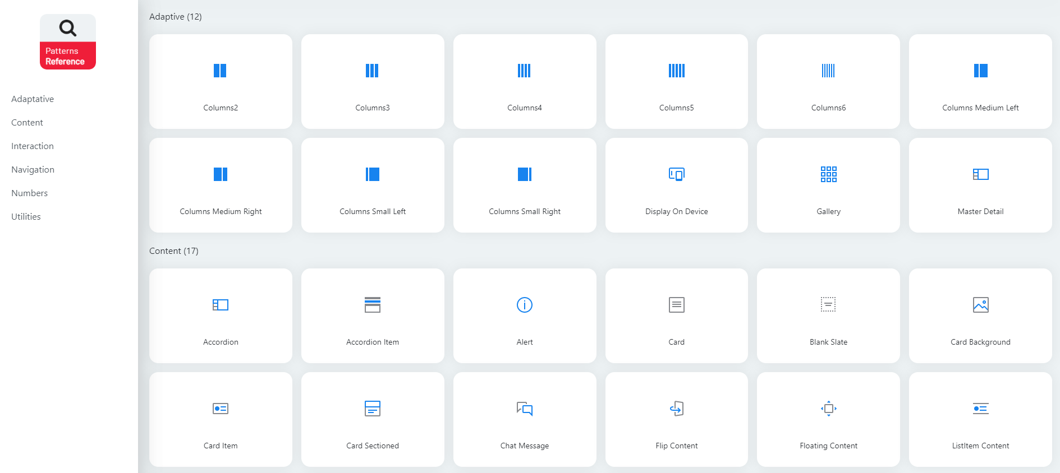The image size is (1060, 473).
Task: Select the Columns Medium Left icon
Action: [980, 71]
